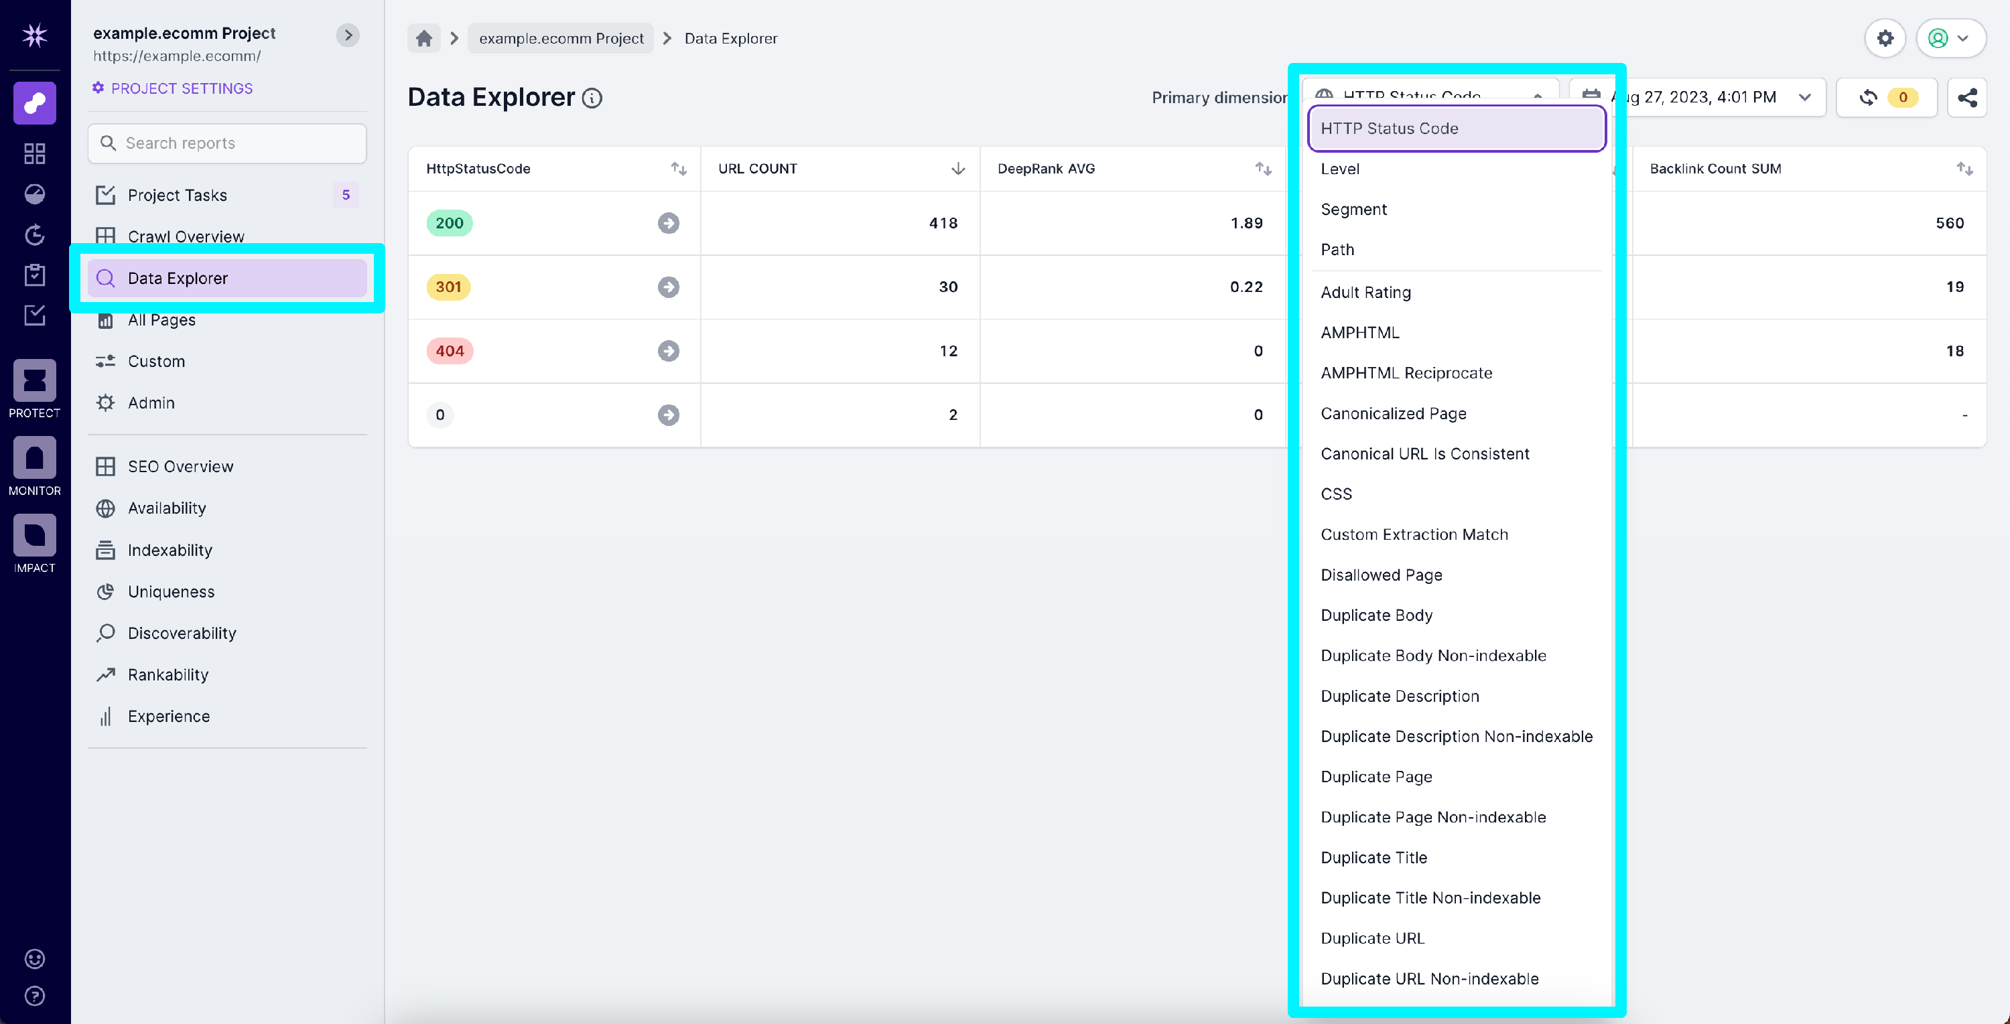
Task: Expand the user account menu at top right
Action: click(1950, 38)
